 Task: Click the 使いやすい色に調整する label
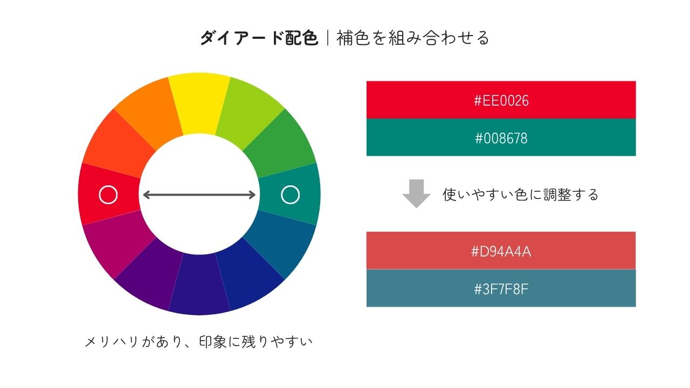521,194
